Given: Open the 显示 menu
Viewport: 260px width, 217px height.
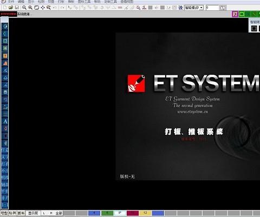Looking at the screenshot, I should tap(31, 2).
